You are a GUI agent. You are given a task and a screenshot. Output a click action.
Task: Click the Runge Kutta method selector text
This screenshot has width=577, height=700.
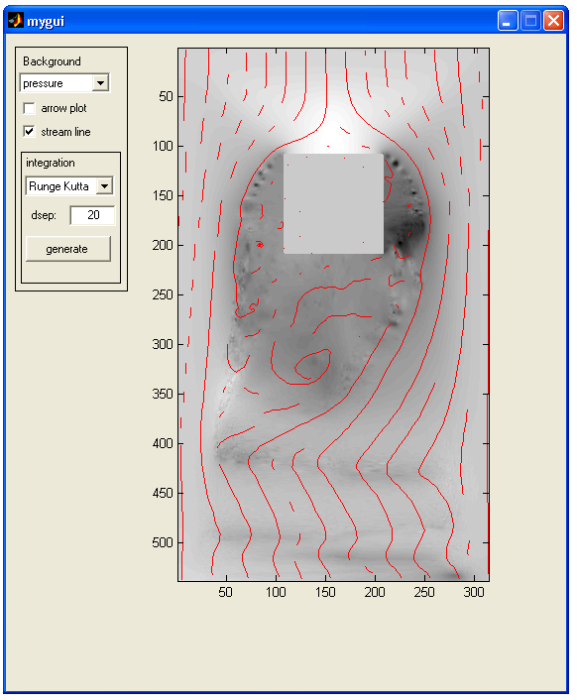tap(58, 186)
